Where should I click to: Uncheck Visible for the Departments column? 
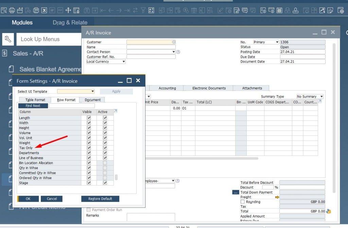(x=88, y=153)
